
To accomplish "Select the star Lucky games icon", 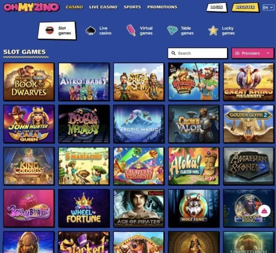I will (x=213, y=30).
